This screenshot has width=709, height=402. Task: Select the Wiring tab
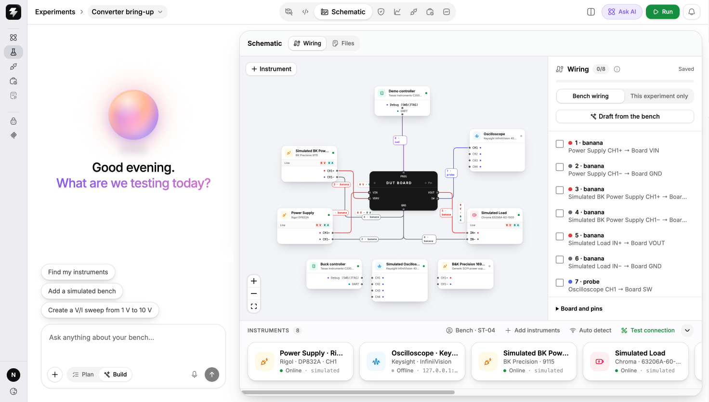pyautogui.click(x=307, y=43)
